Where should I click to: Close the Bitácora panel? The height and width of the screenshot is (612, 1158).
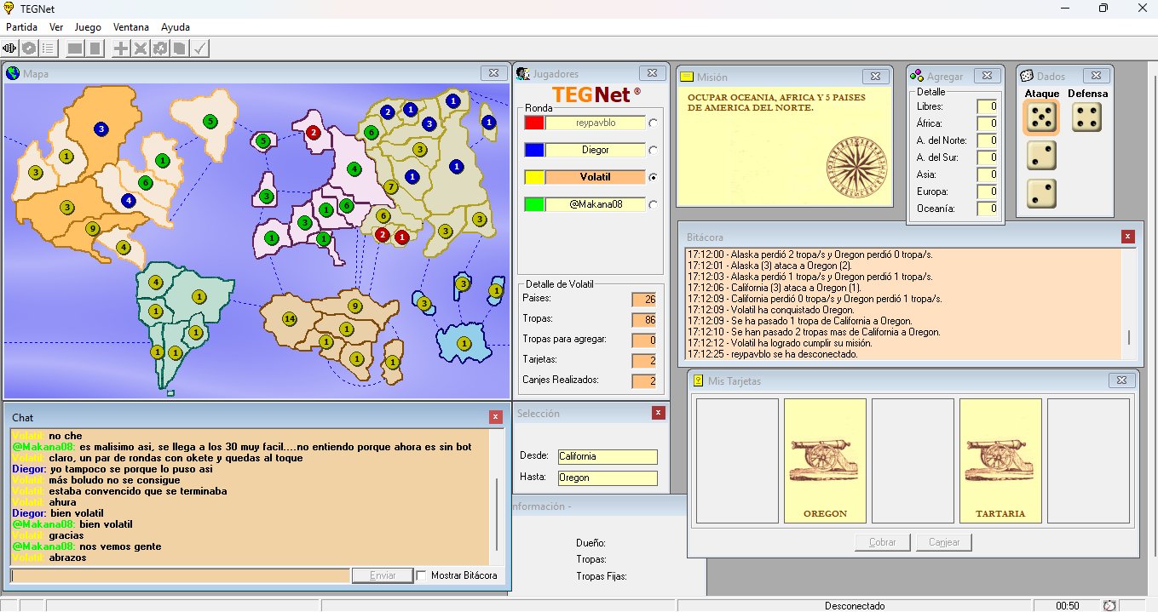(x=1128, y=237)
